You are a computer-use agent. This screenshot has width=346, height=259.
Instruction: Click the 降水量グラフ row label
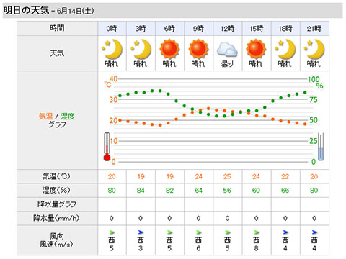pyautogui.click(x=57, y=204)
